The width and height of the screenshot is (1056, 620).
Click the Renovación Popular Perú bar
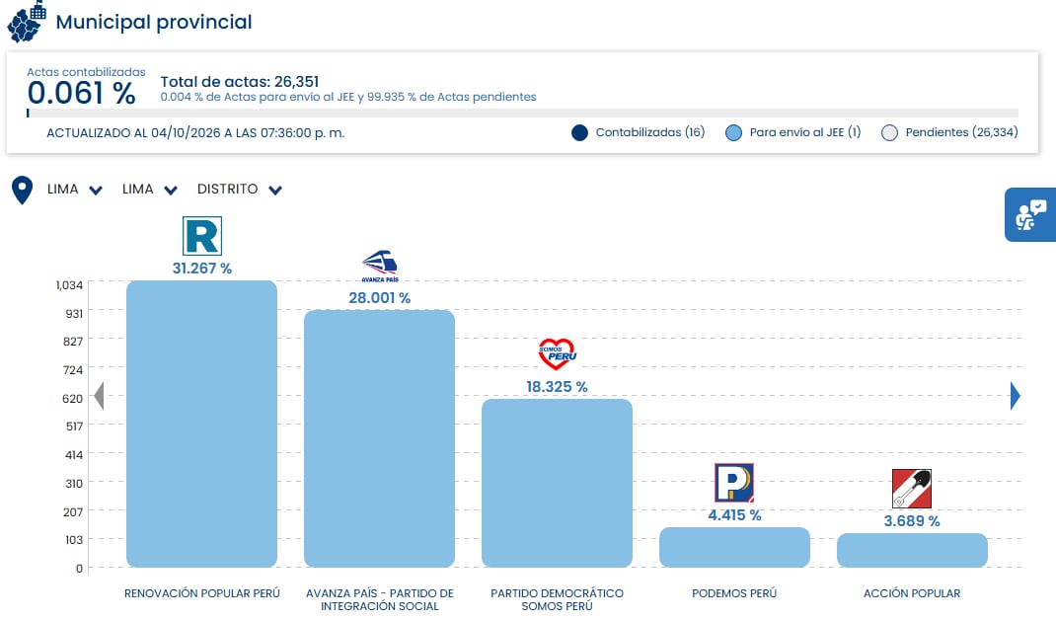[x=202, y=424]
